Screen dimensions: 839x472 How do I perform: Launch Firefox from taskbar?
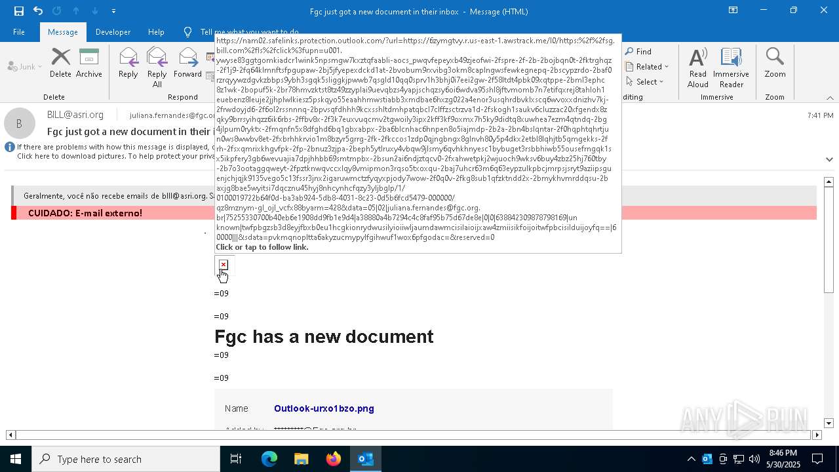tap(333, 459)
